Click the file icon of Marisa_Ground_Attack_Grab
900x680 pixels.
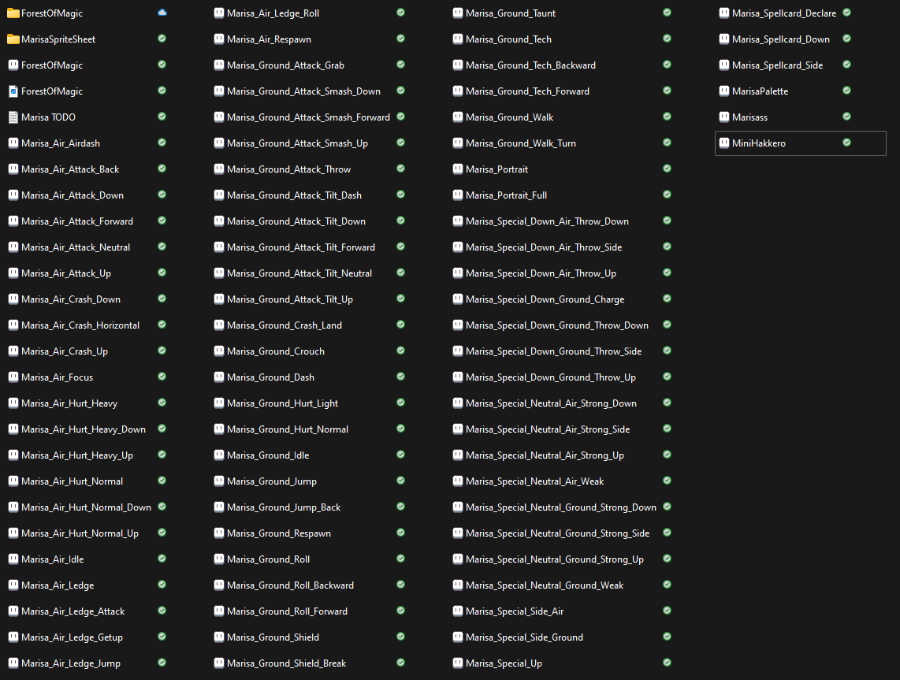tap(218, 65)
